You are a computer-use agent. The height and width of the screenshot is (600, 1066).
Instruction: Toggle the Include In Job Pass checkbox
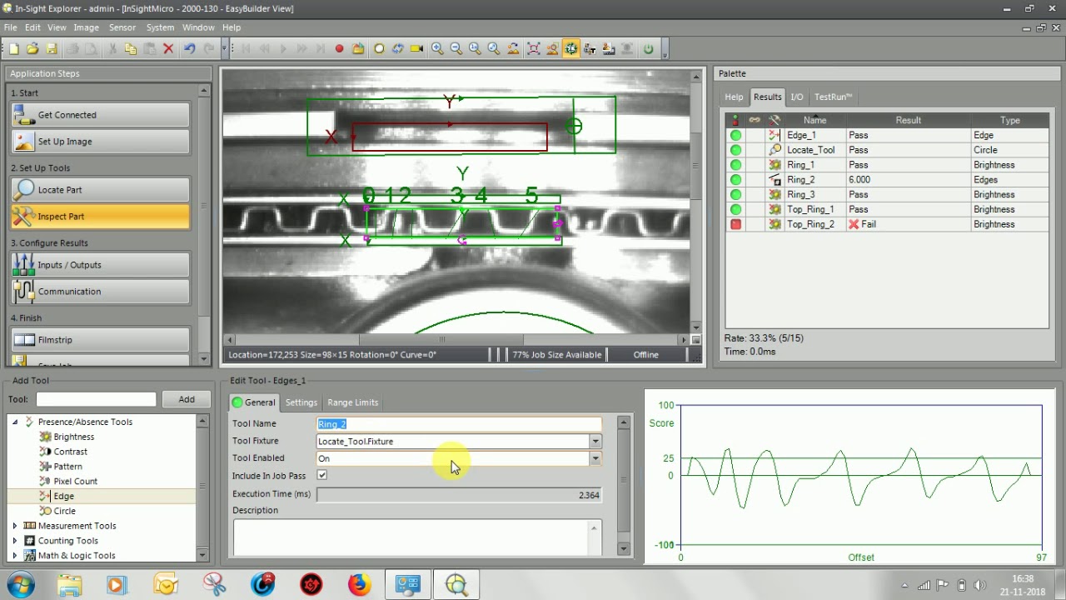322,476
